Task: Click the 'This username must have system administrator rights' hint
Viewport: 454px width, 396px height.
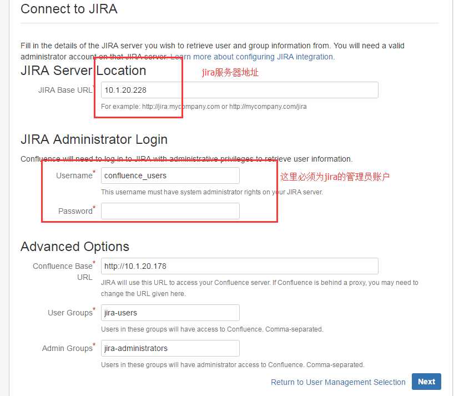Action: tap(211, 192)
